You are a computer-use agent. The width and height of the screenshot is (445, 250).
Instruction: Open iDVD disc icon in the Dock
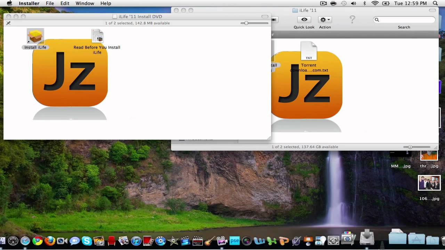coord(160,241)
